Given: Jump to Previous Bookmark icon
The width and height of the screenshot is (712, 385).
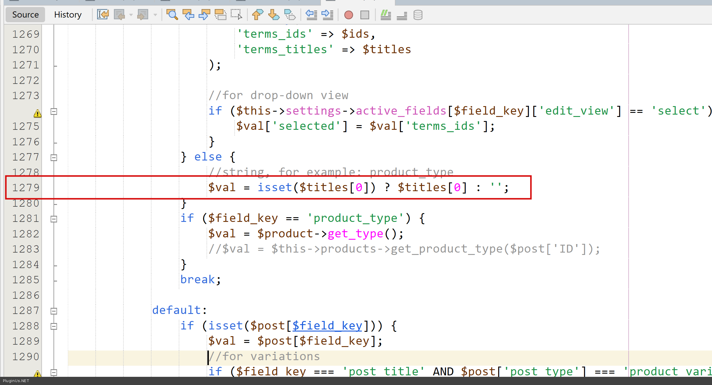Looking at the screenshot, I should (x=257, y=15).
